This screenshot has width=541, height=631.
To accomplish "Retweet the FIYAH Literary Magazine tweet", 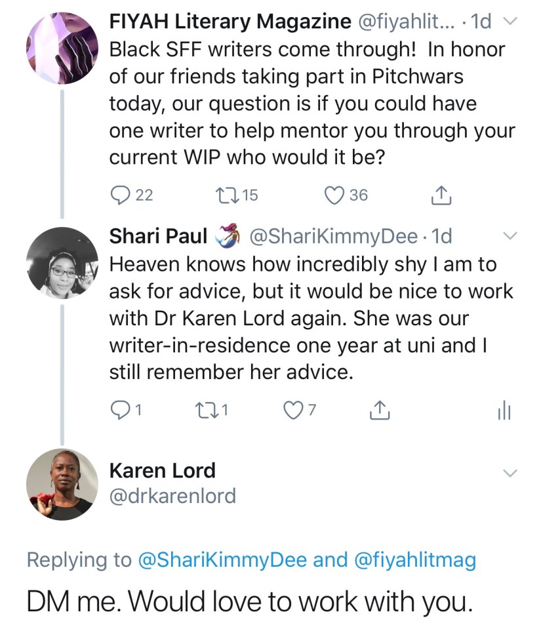I will pos(225,195).
